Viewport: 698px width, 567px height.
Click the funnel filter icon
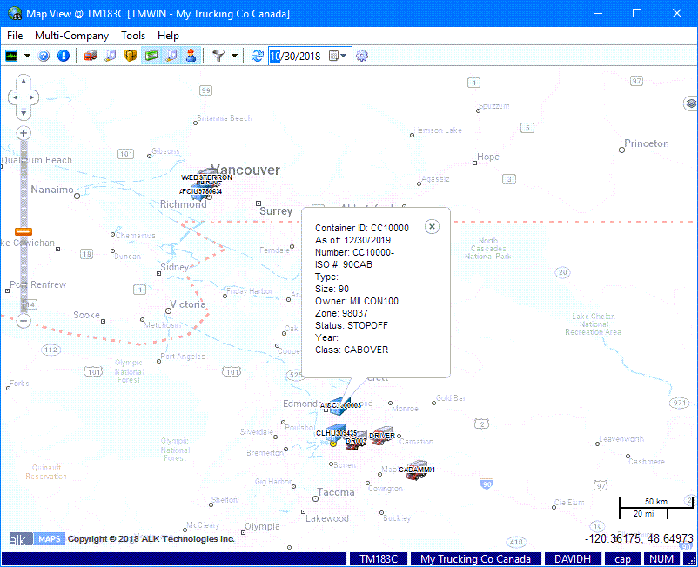[218, 56]
